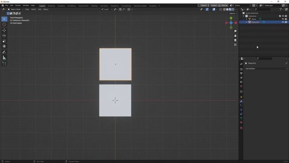Choose the Move tool
The height and width of the screenshot is (163, 289).
click(4, 30)
